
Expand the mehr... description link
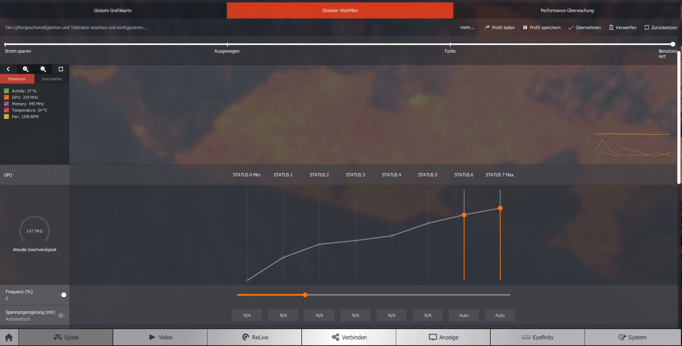point(467,27)
